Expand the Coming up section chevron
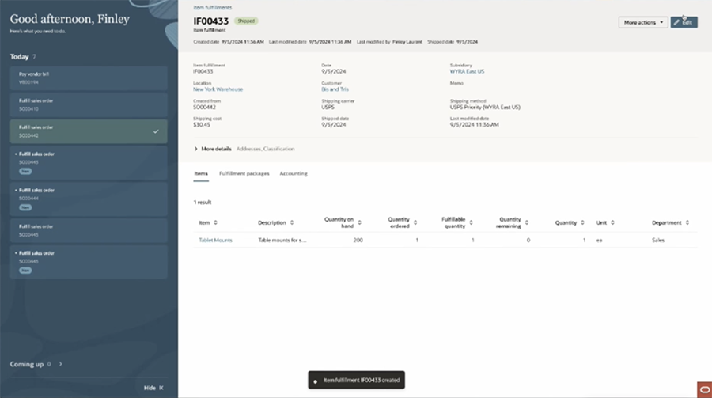712x398 pixels. [x=61, y=364]
